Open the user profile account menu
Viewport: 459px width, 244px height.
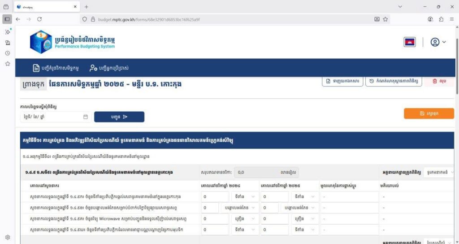[x=438, y=42]
